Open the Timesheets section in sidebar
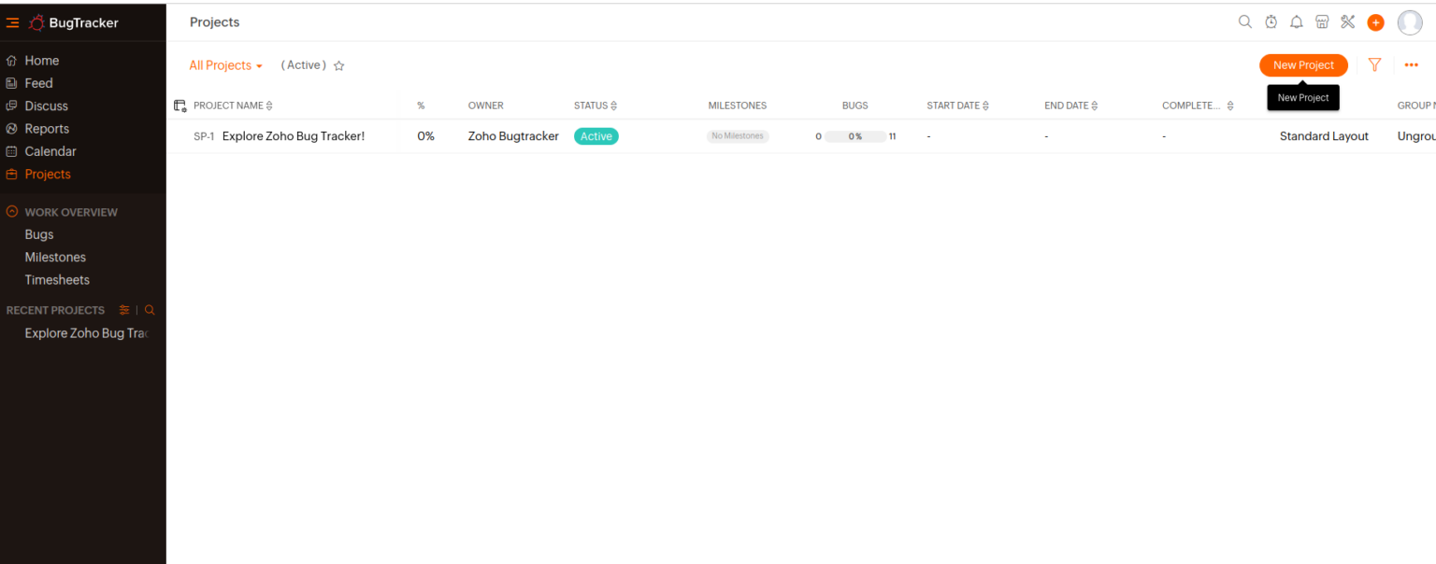 (57, 279)
